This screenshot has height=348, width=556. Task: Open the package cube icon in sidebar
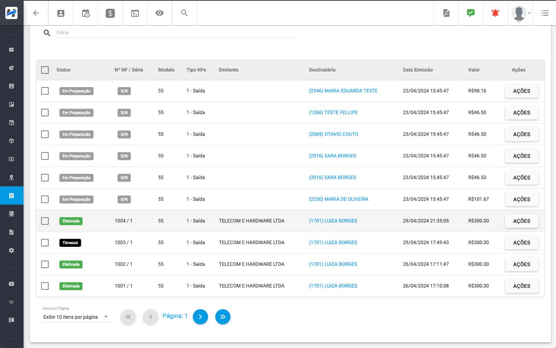point(11,141)
